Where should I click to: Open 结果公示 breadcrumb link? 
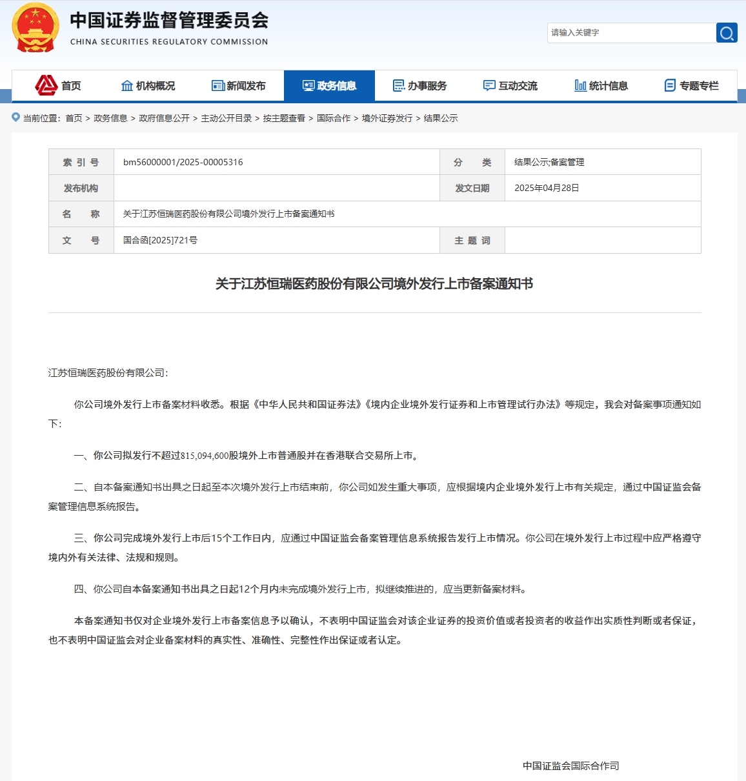(441, 118)
